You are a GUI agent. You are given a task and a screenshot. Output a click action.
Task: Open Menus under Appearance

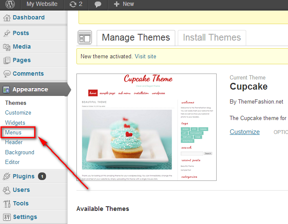pos(13,132)
